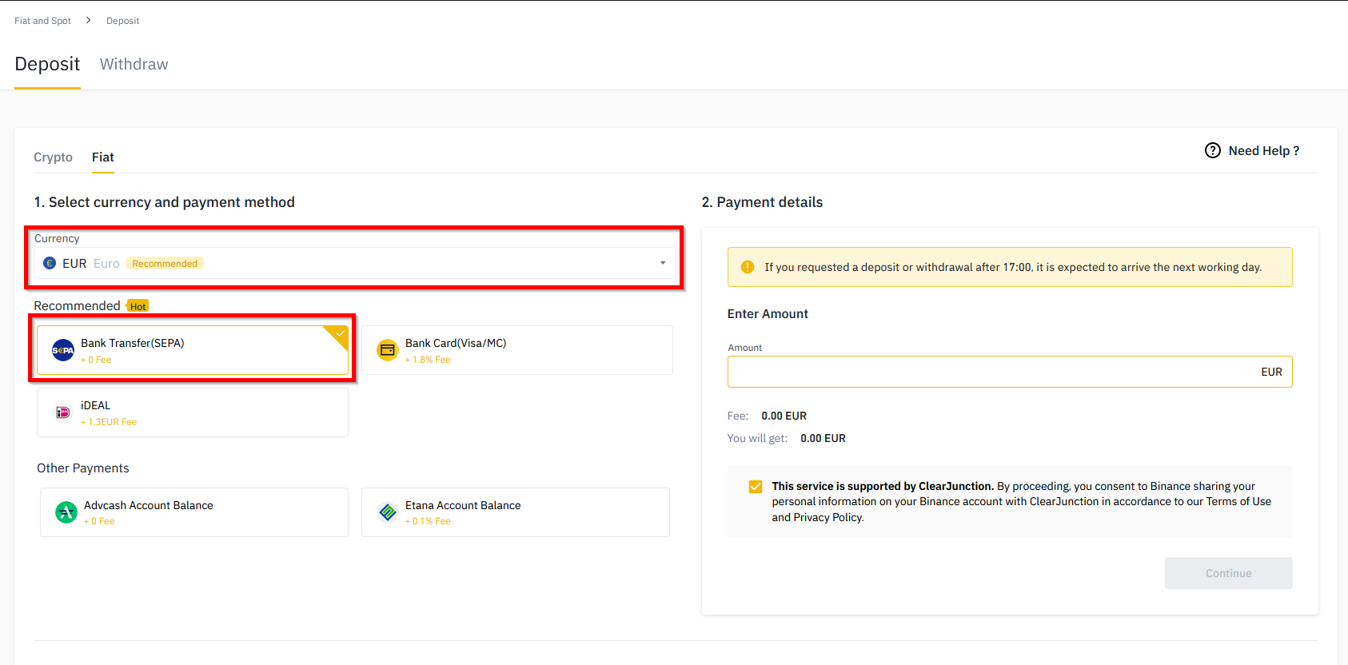This screenshot has height=665, width=1348.
Task: Click the '2. Payment details' heading
Action: click(762, 202)
